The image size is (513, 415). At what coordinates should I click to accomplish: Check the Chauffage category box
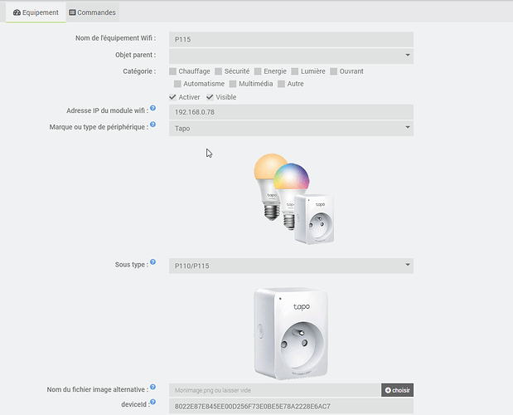point(172,71)
